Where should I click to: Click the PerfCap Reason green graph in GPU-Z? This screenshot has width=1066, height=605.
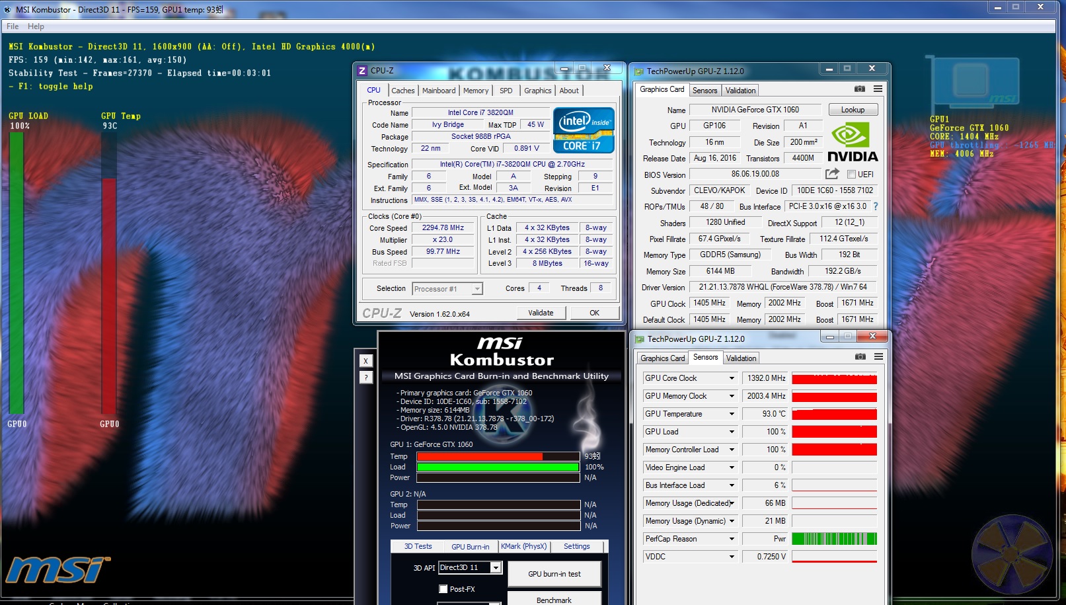[834, 539]
